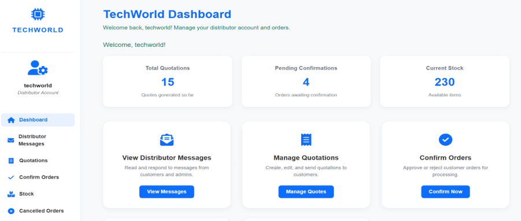Open the Dashboard menu item
Screen dimensions: 521x221
[38, 120]
